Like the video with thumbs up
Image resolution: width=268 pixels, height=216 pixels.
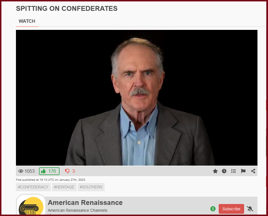point(49,171)
